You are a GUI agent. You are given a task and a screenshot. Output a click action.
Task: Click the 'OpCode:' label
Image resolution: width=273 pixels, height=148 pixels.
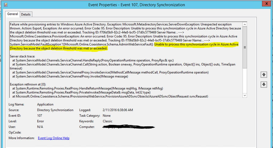click(x=15, y=132)
